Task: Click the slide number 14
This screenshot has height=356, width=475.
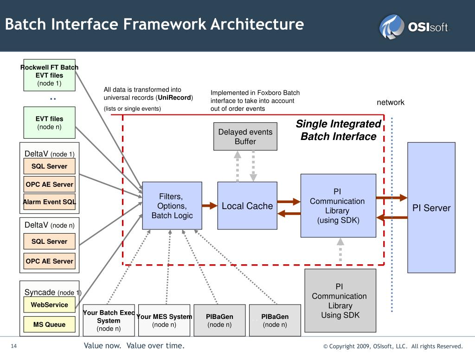Action: click(x=14, y=346)
